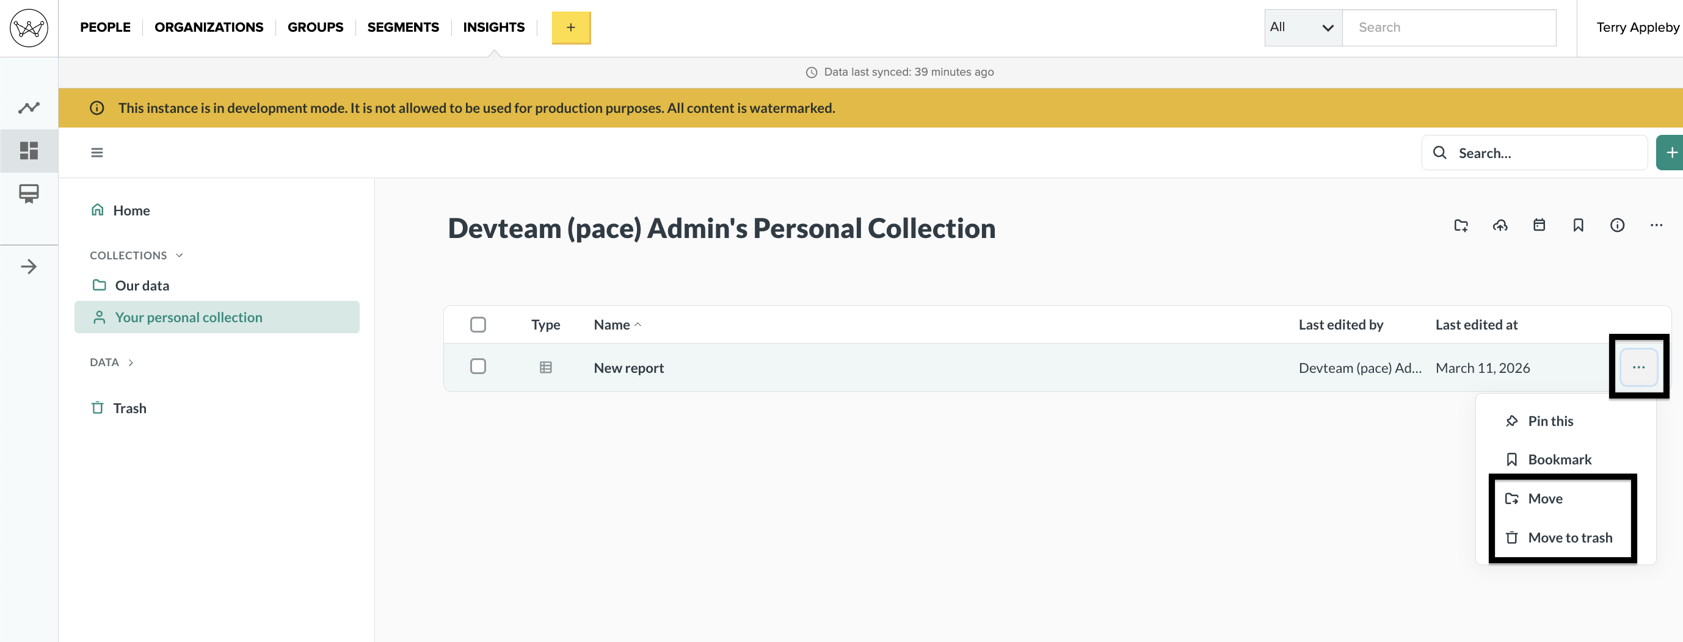Tick the New report row checkbox
This screenshot has height=642, width=1683.
pyautogui.click(x=478, y=366)
